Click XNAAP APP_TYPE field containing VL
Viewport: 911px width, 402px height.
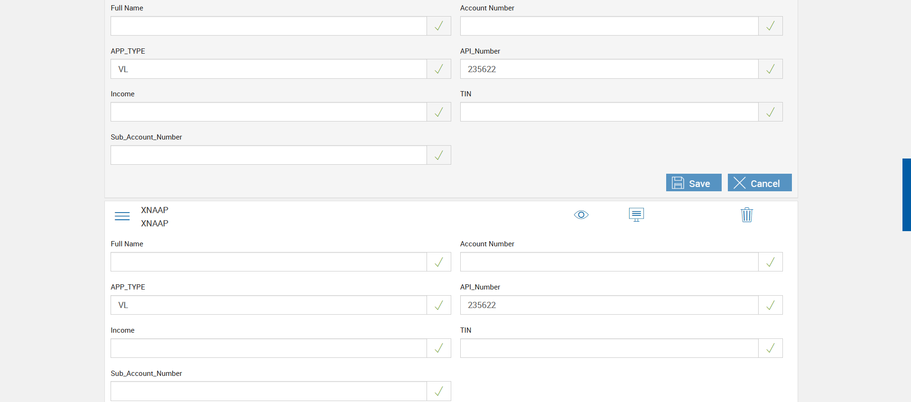pos(269,305)
